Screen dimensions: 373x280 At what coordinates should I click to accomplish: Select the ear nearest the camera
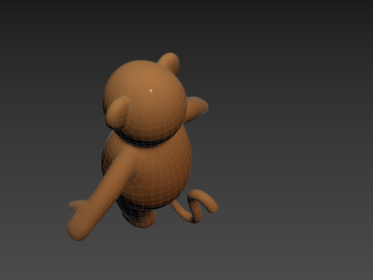[x=117, y=112]
